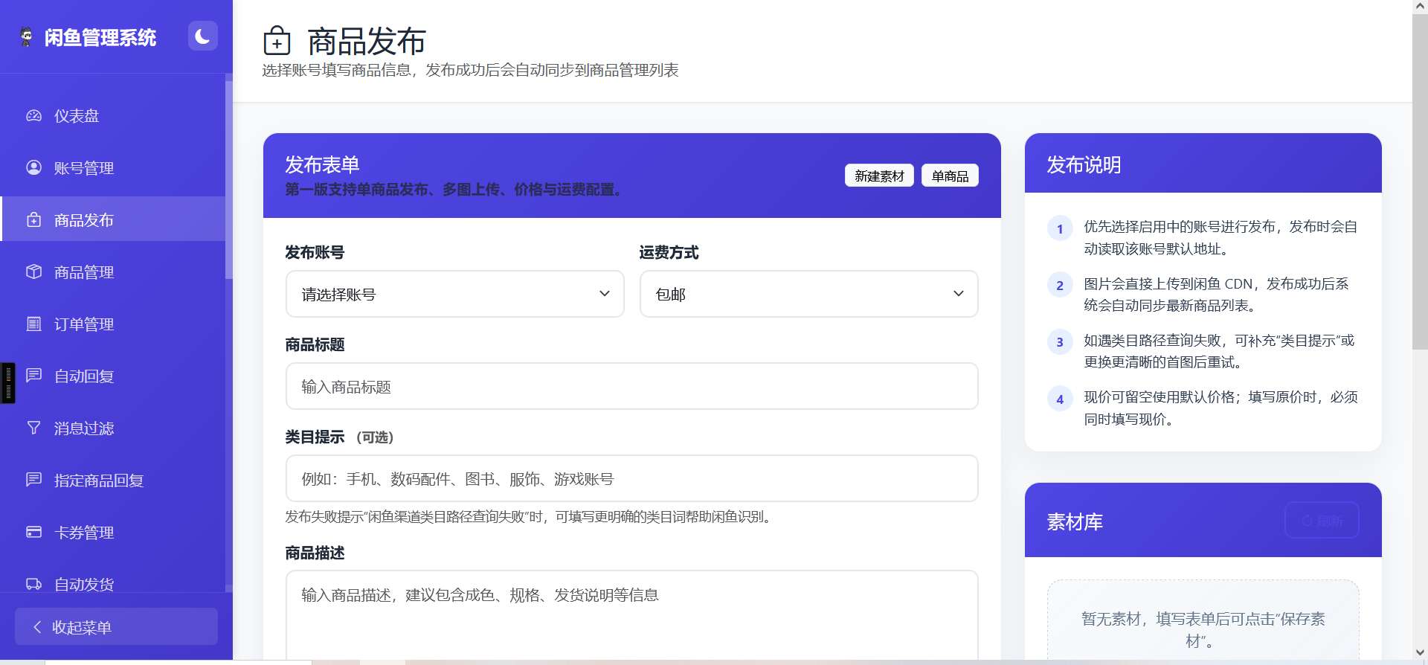This screenshot has width=1428, height=665.
Task: Click the 运费方式 label
Action: click(x=669, y=252)
